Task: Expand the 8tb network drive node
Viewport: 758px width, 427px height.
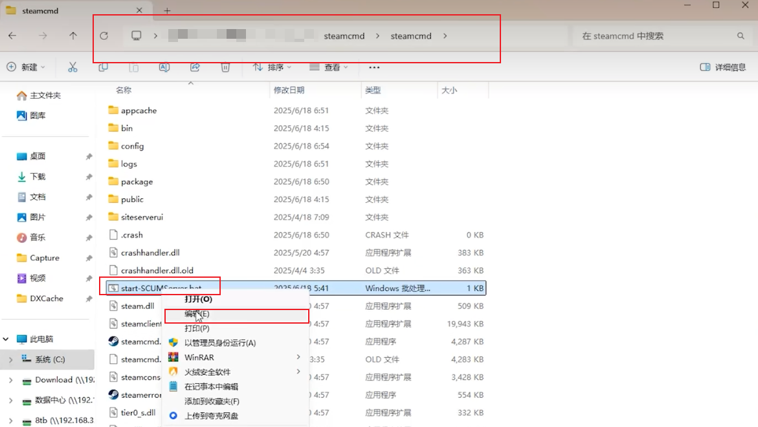Action: [x=10, y=421]
